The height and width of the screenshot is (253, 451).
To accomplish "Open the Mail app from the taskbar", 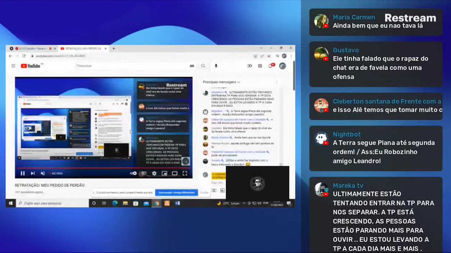I will coord(146,203).
